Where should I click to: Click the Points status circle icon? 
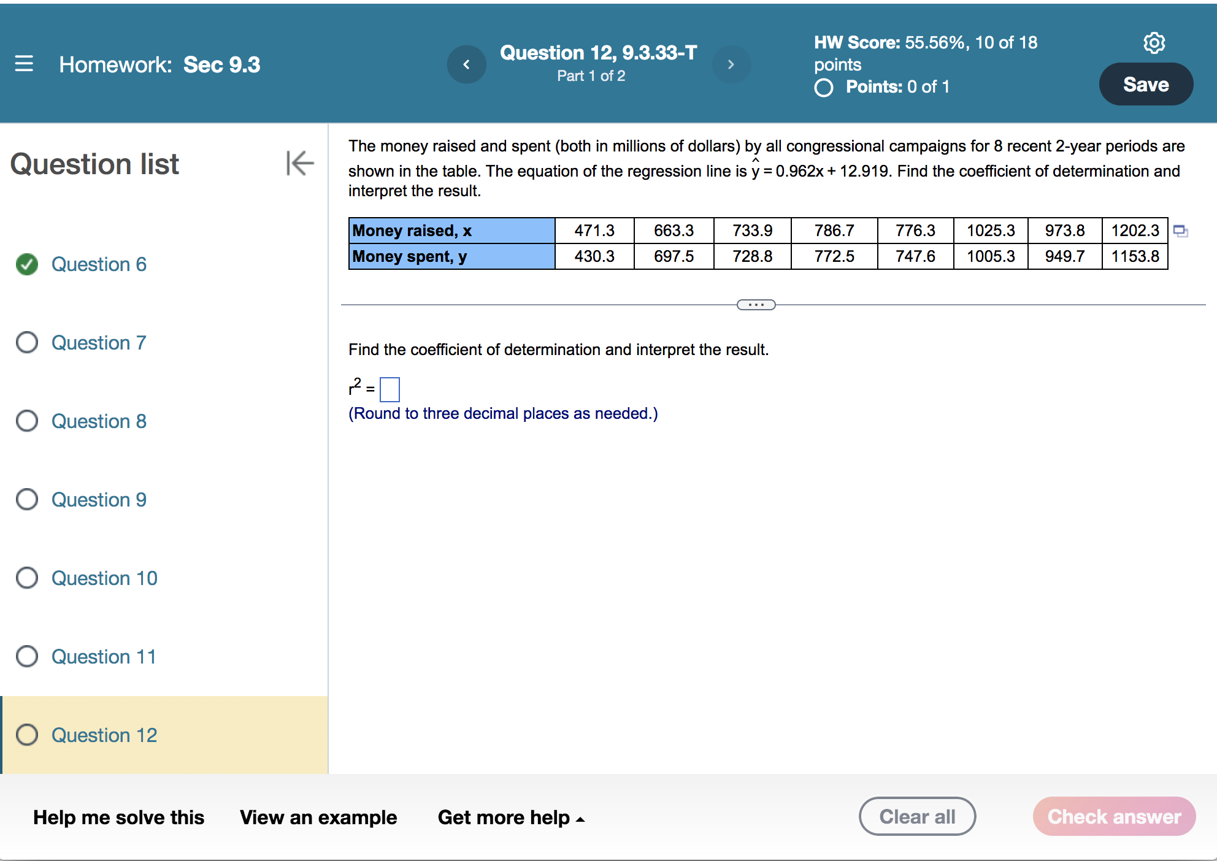pos(824,88)
